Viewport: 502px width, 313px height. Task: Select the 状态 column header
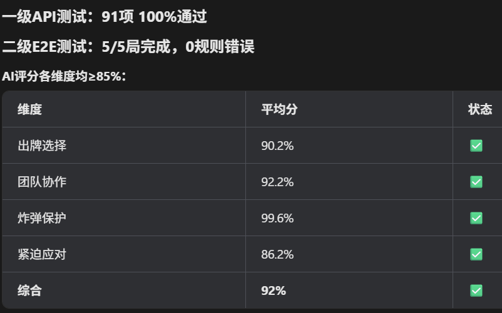click(x=480, y=109)
